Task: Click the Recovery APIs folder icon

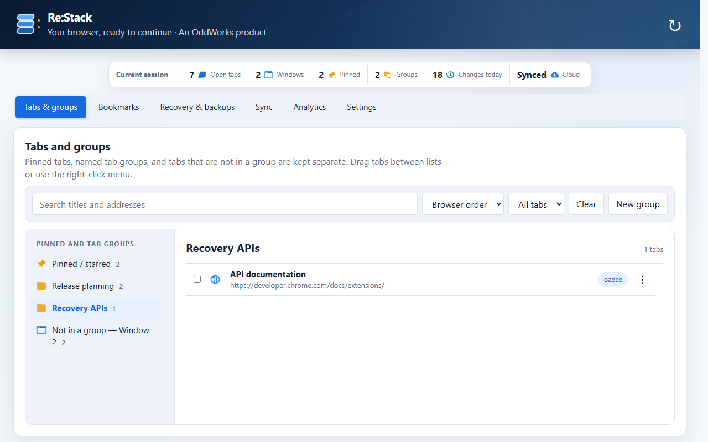Action: click(41, 308)
